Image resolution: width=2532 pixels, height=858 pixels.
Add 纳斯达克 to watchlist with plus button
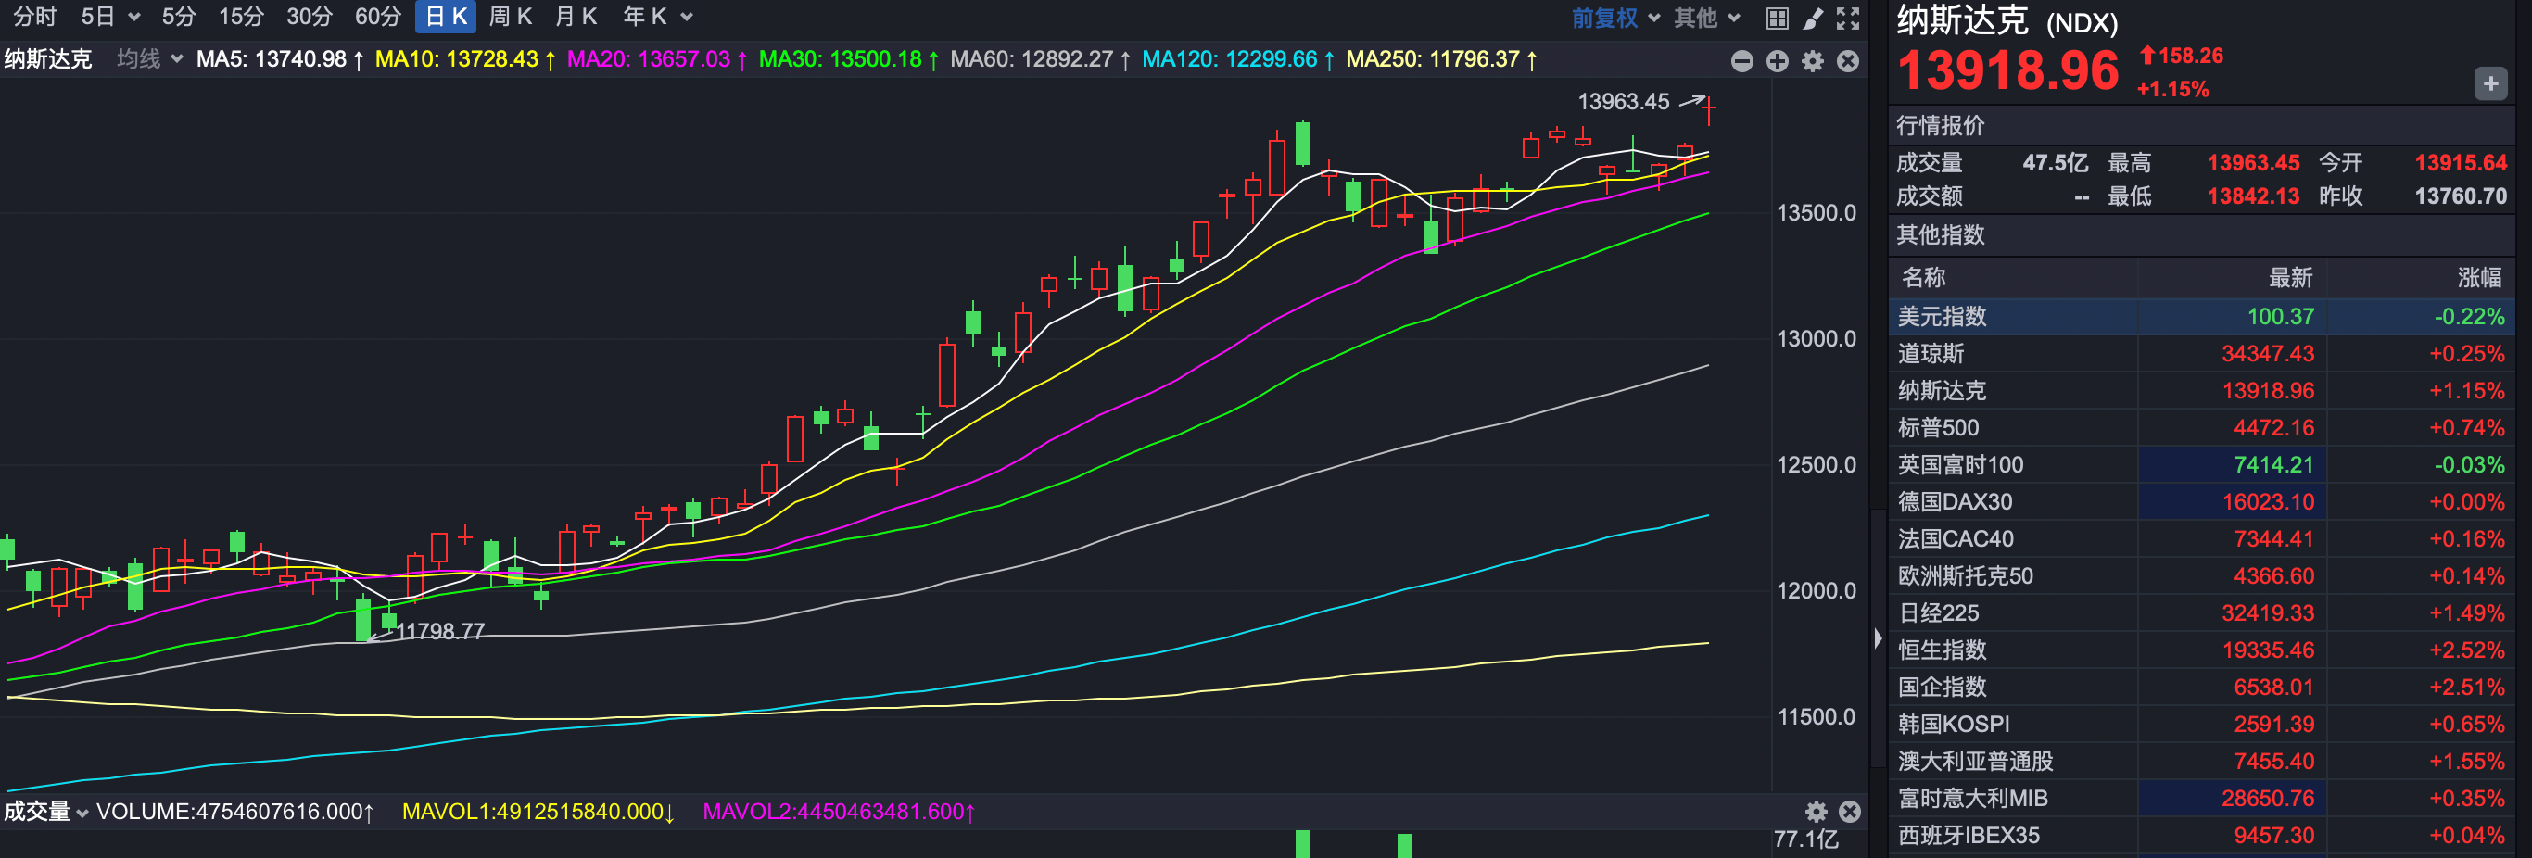[2489, 83]
